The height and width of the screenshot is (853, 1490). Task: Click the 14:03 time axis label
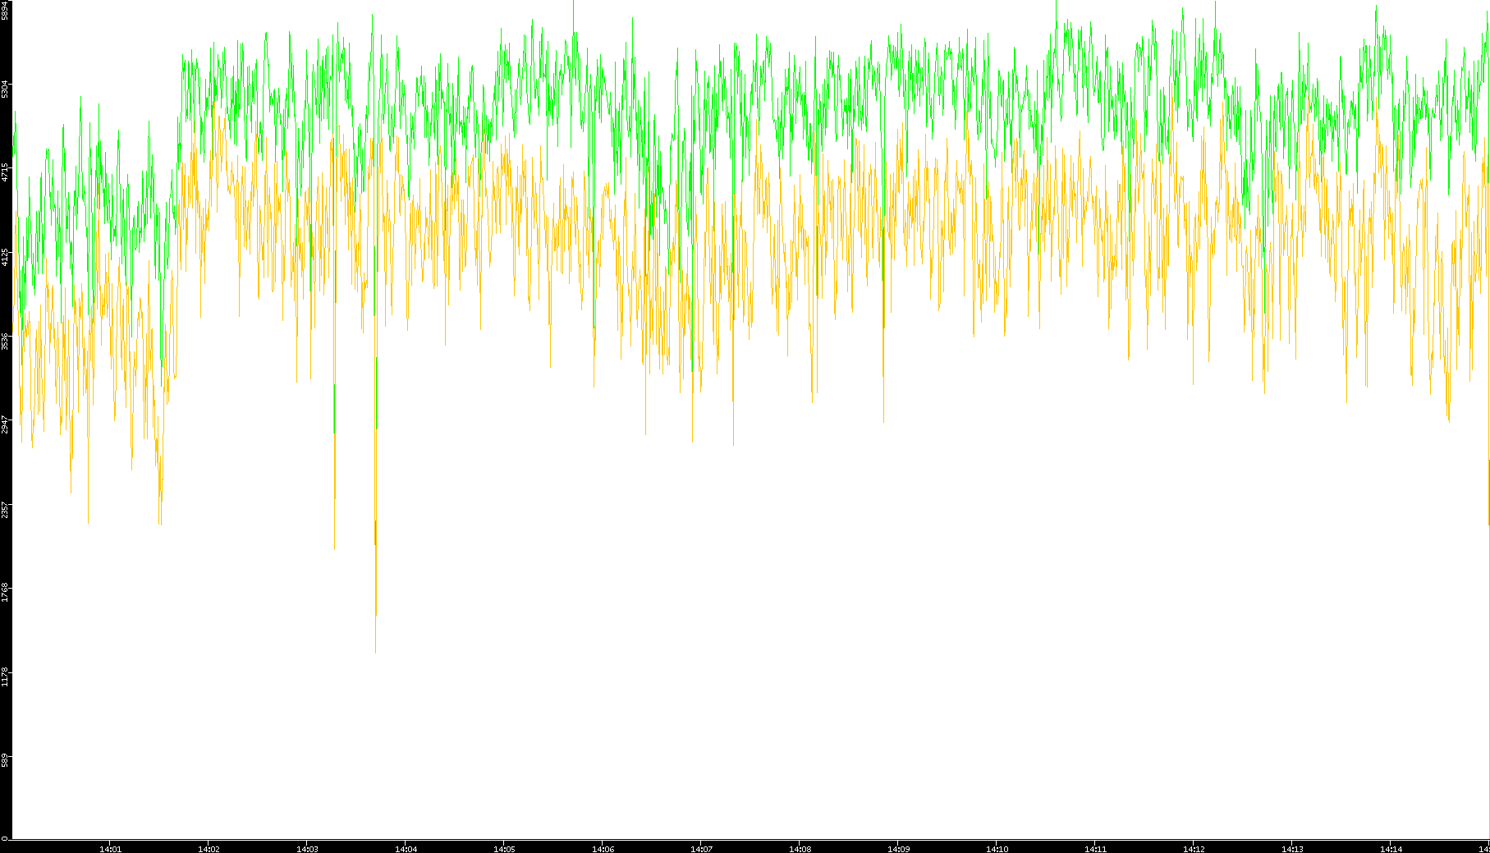(x=307, y=849)
